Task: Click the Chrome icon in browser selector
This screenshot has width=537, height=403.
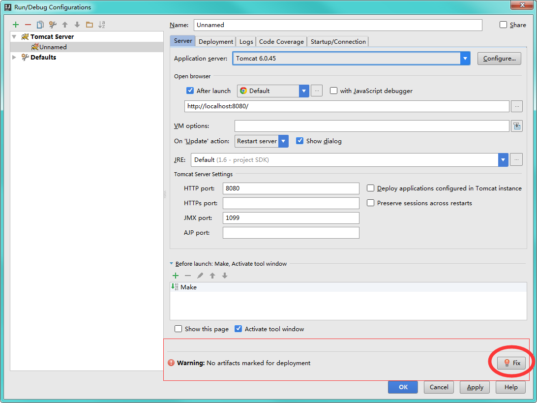Action: (x=243, y=91)
